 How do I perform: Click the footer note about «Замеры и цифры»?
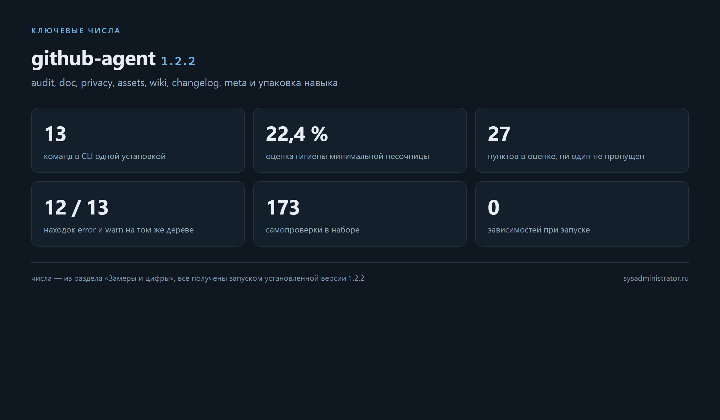coord(198,278)
